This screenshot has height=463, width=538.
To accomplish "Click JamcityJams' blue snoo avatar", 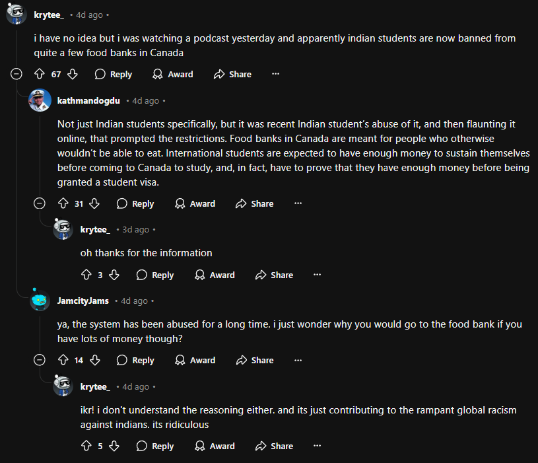I will click(x=40, y=300).
